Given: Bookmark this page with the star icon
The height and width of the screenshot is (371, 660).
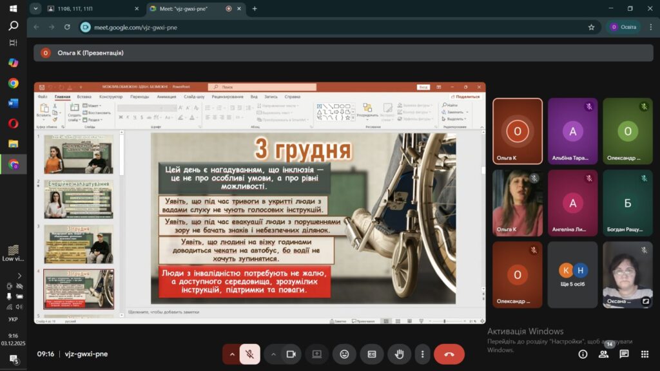Looking at the screenshot, I should (x=591, y=27).
